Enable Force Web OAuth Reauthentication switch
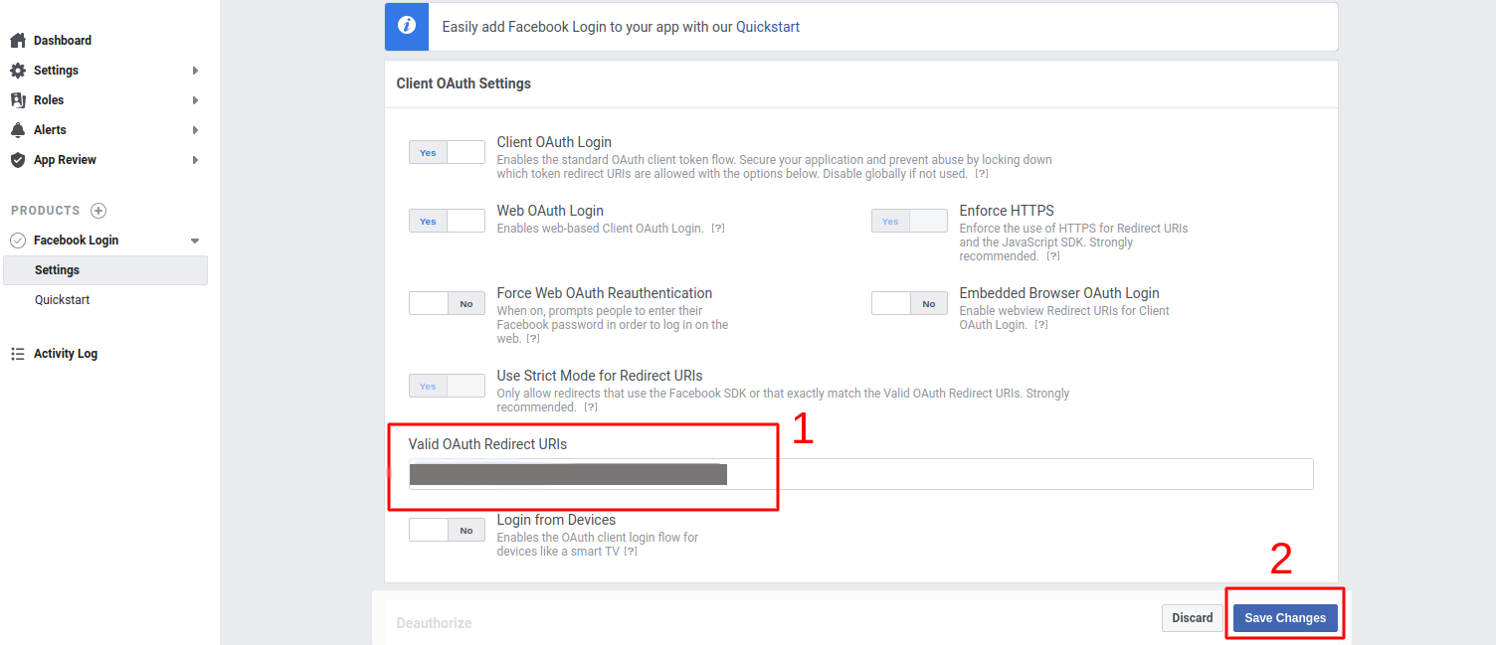Screen dimensions: 1496x645 [447, 304]
